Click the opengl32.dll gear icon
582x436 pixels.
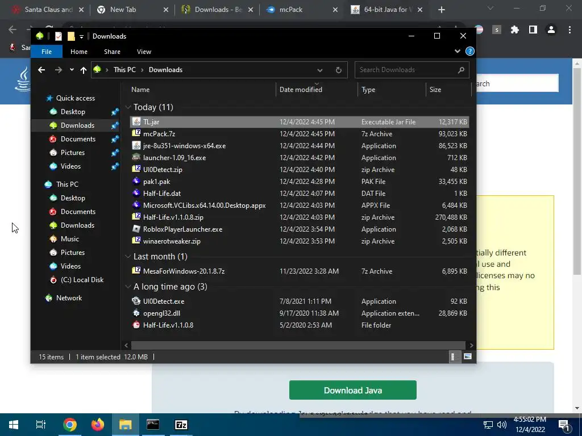tap(136, 313)
